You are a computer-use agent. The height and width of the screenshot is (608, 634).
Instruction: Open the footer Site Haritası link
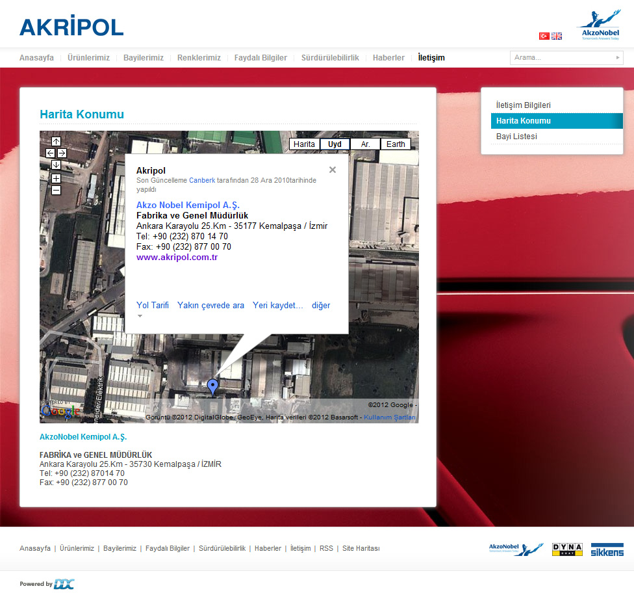(x=361, y=548)
